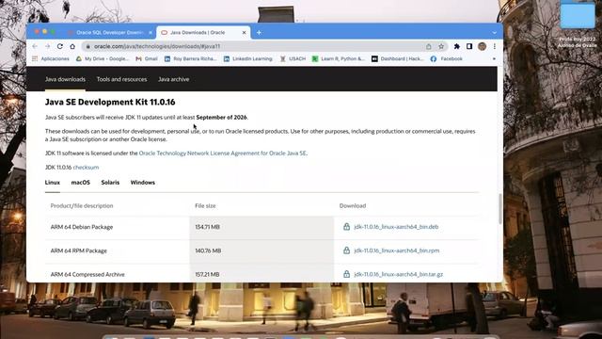Share this page via address bar share icon
Viewport: 602px width, 339px height.
(x=429, y=46)
